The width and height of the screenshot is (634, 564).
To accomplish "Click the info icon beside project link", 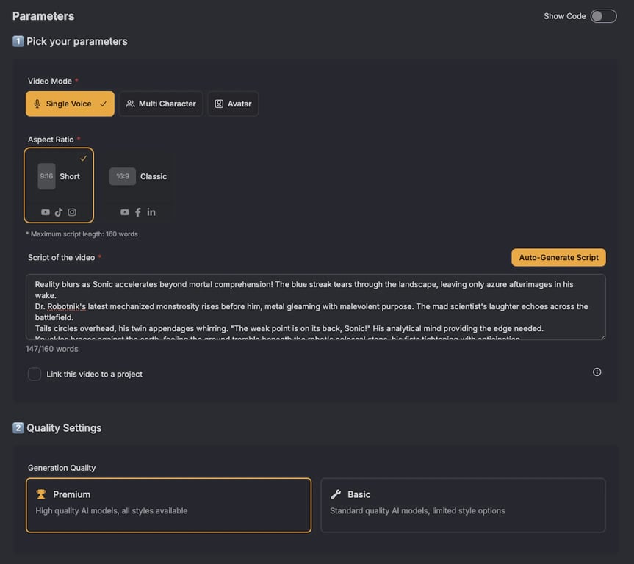I will [597, 372].
